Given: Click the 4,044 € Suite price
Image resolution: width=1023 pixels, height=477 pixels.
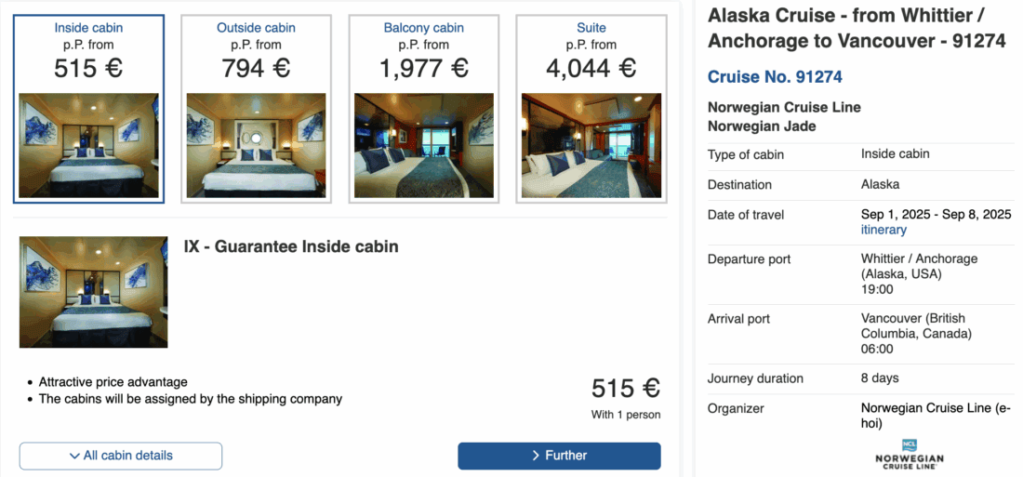Looking at the screenshot, I should [x=591, y=69].
